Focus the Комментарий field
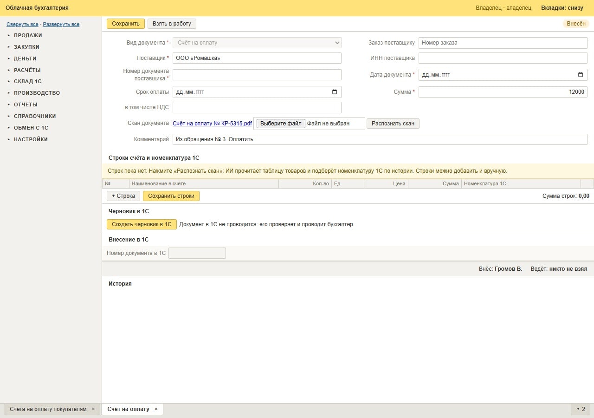The height and width of the screenshot is (418, 594). pos(380,139)
